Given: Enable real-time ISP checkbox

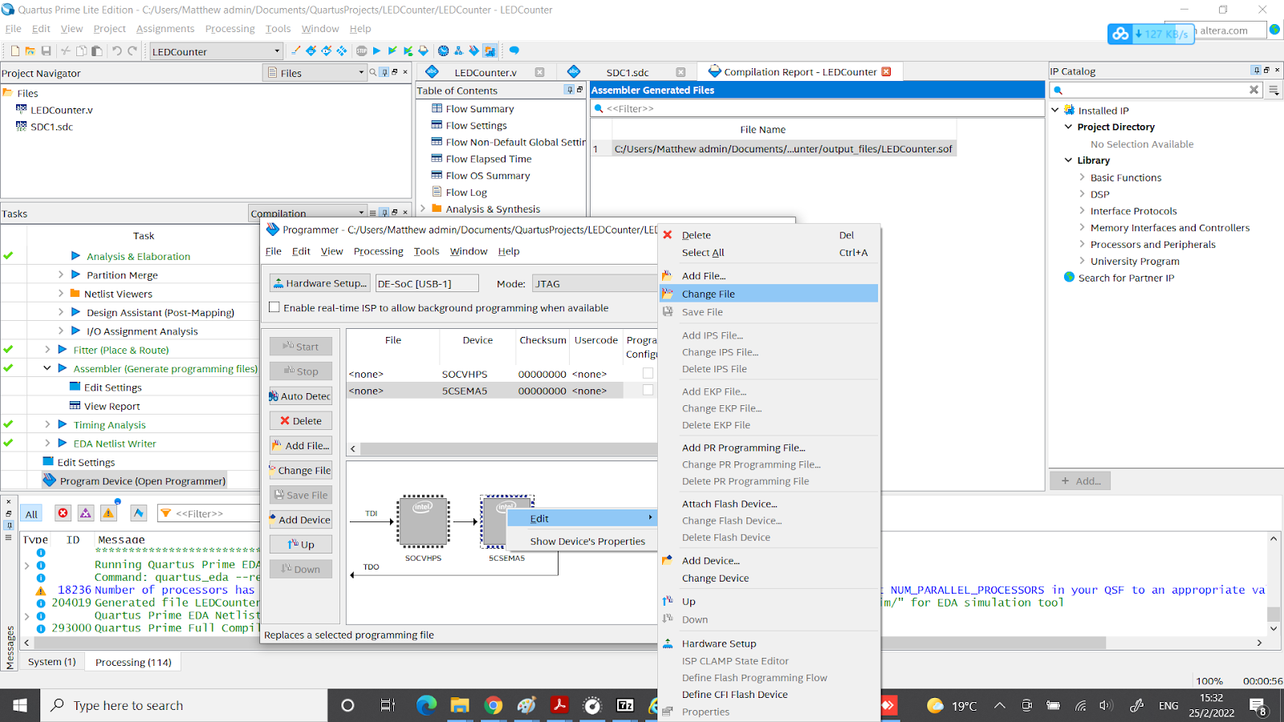Looking at the screenshot, I should 274,307.
